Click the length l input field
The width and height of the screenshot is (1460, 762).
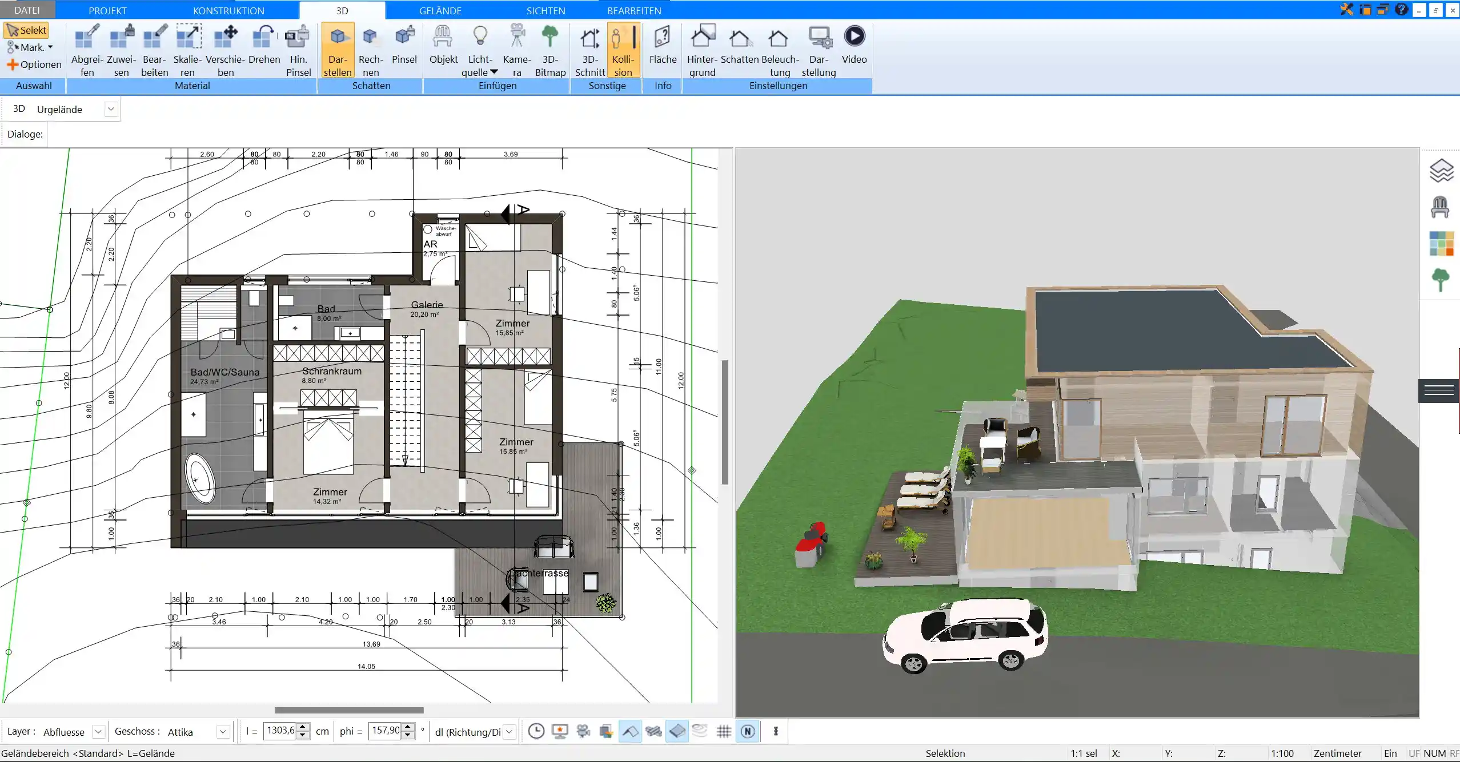coord(281,731)
